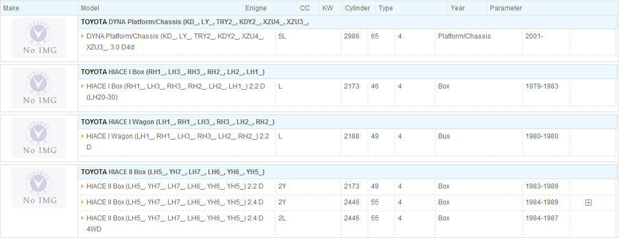This screenshot has width=619, height=238.
Task: Open the No IMG thumbnail for HIACE II Box
Action: pyautogui.click(x=39, y=187)
